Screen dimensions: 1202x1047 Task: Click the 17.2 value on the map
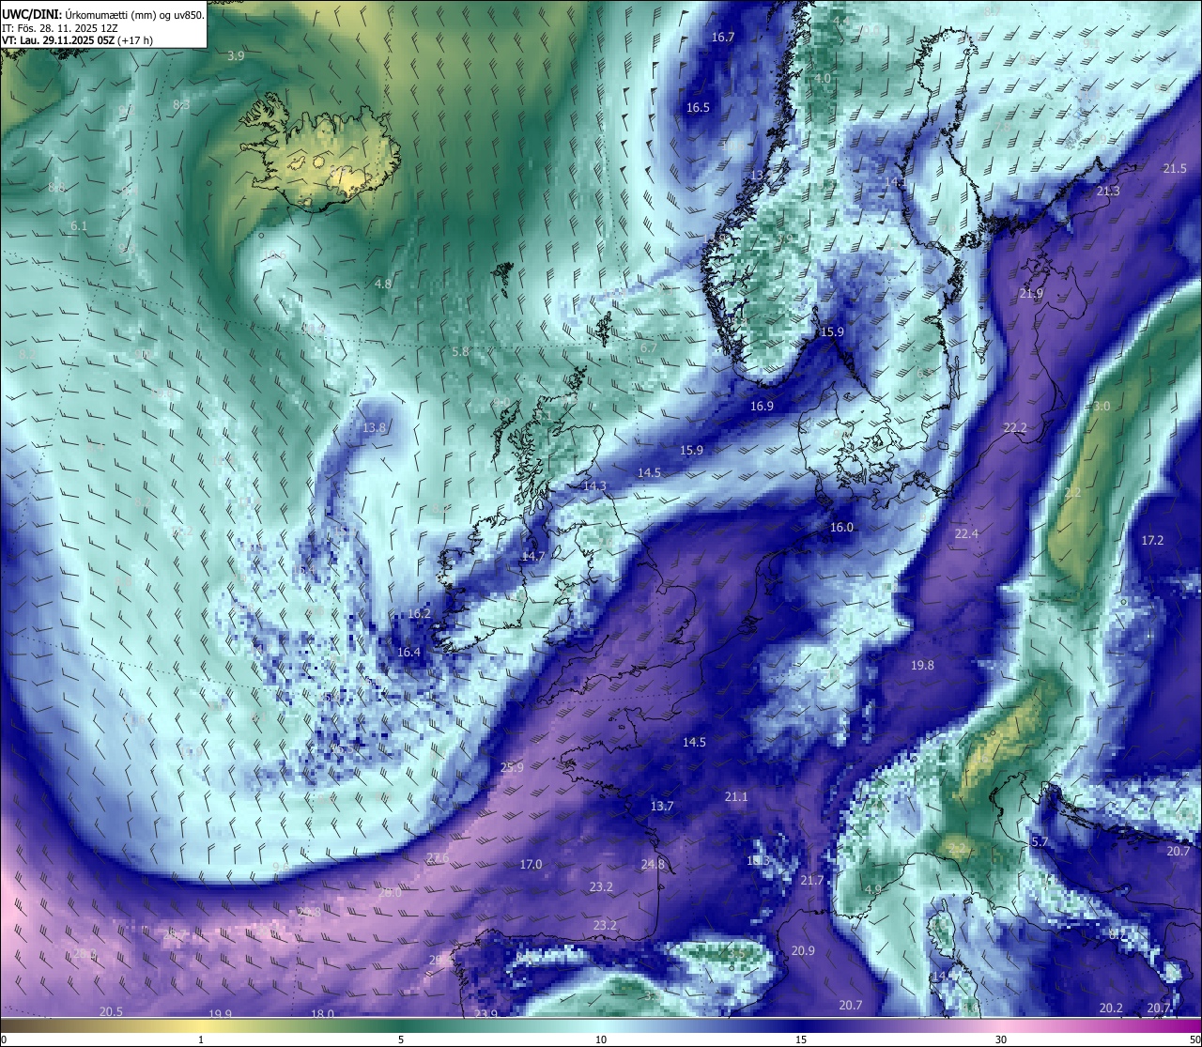click(x=1152, y=541)
